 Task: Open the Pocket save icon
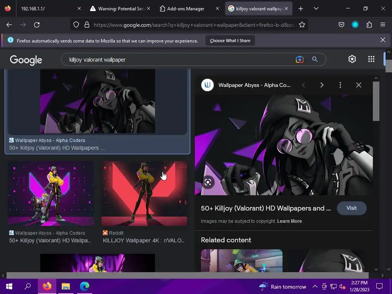pyautogui.click(x=341, y=25)
